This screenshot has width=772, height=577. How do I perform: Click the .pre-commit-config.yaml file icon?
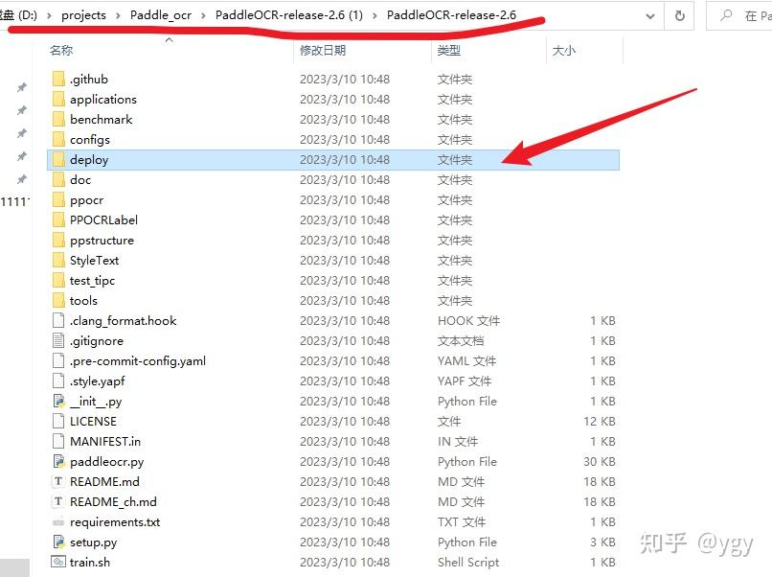[58, 360]
